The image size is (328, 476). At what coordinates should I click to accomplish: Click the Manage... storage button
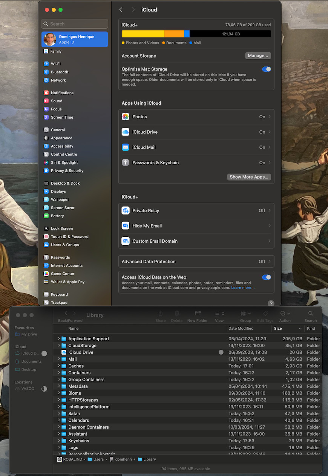coord(258,56)
